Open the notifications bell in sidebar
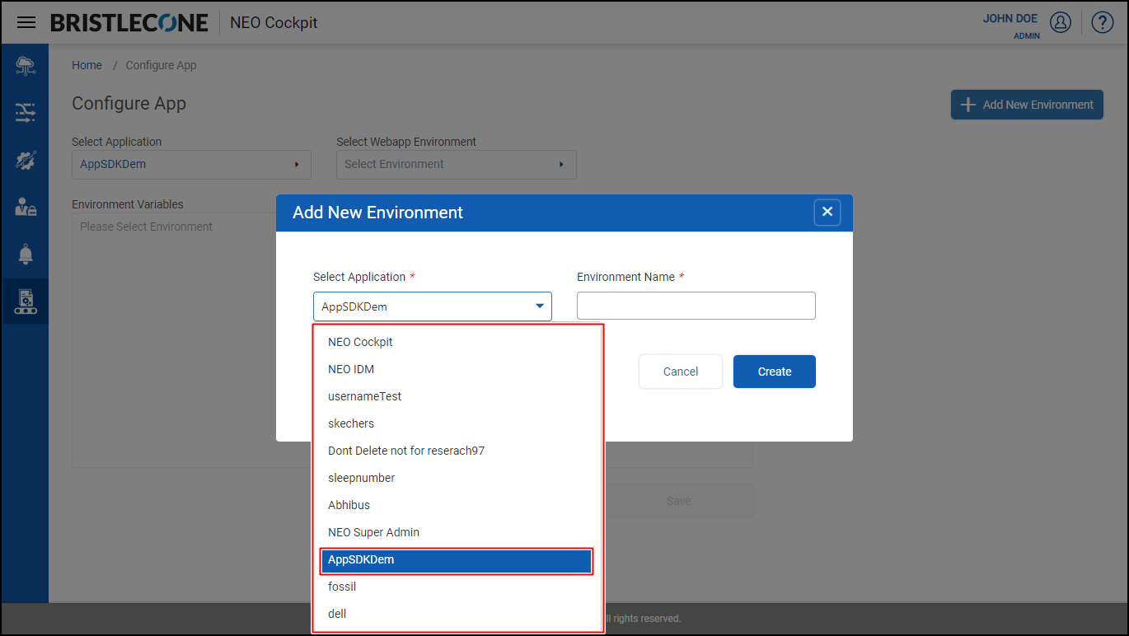Viewport: 1129px width, 636px height. 26,255
